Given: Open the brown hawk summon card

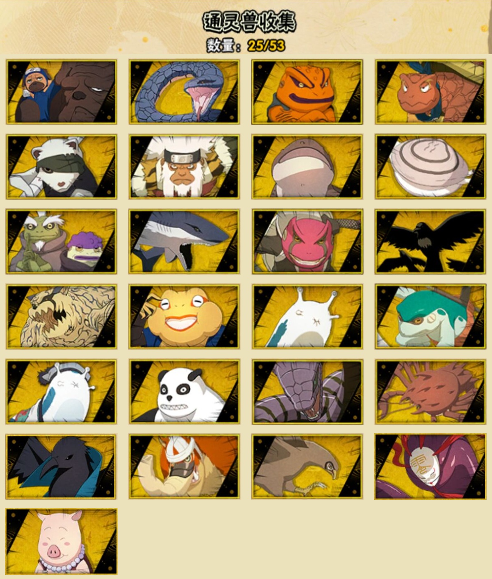Looking at the screenshot, I should [x=307, y=467].
